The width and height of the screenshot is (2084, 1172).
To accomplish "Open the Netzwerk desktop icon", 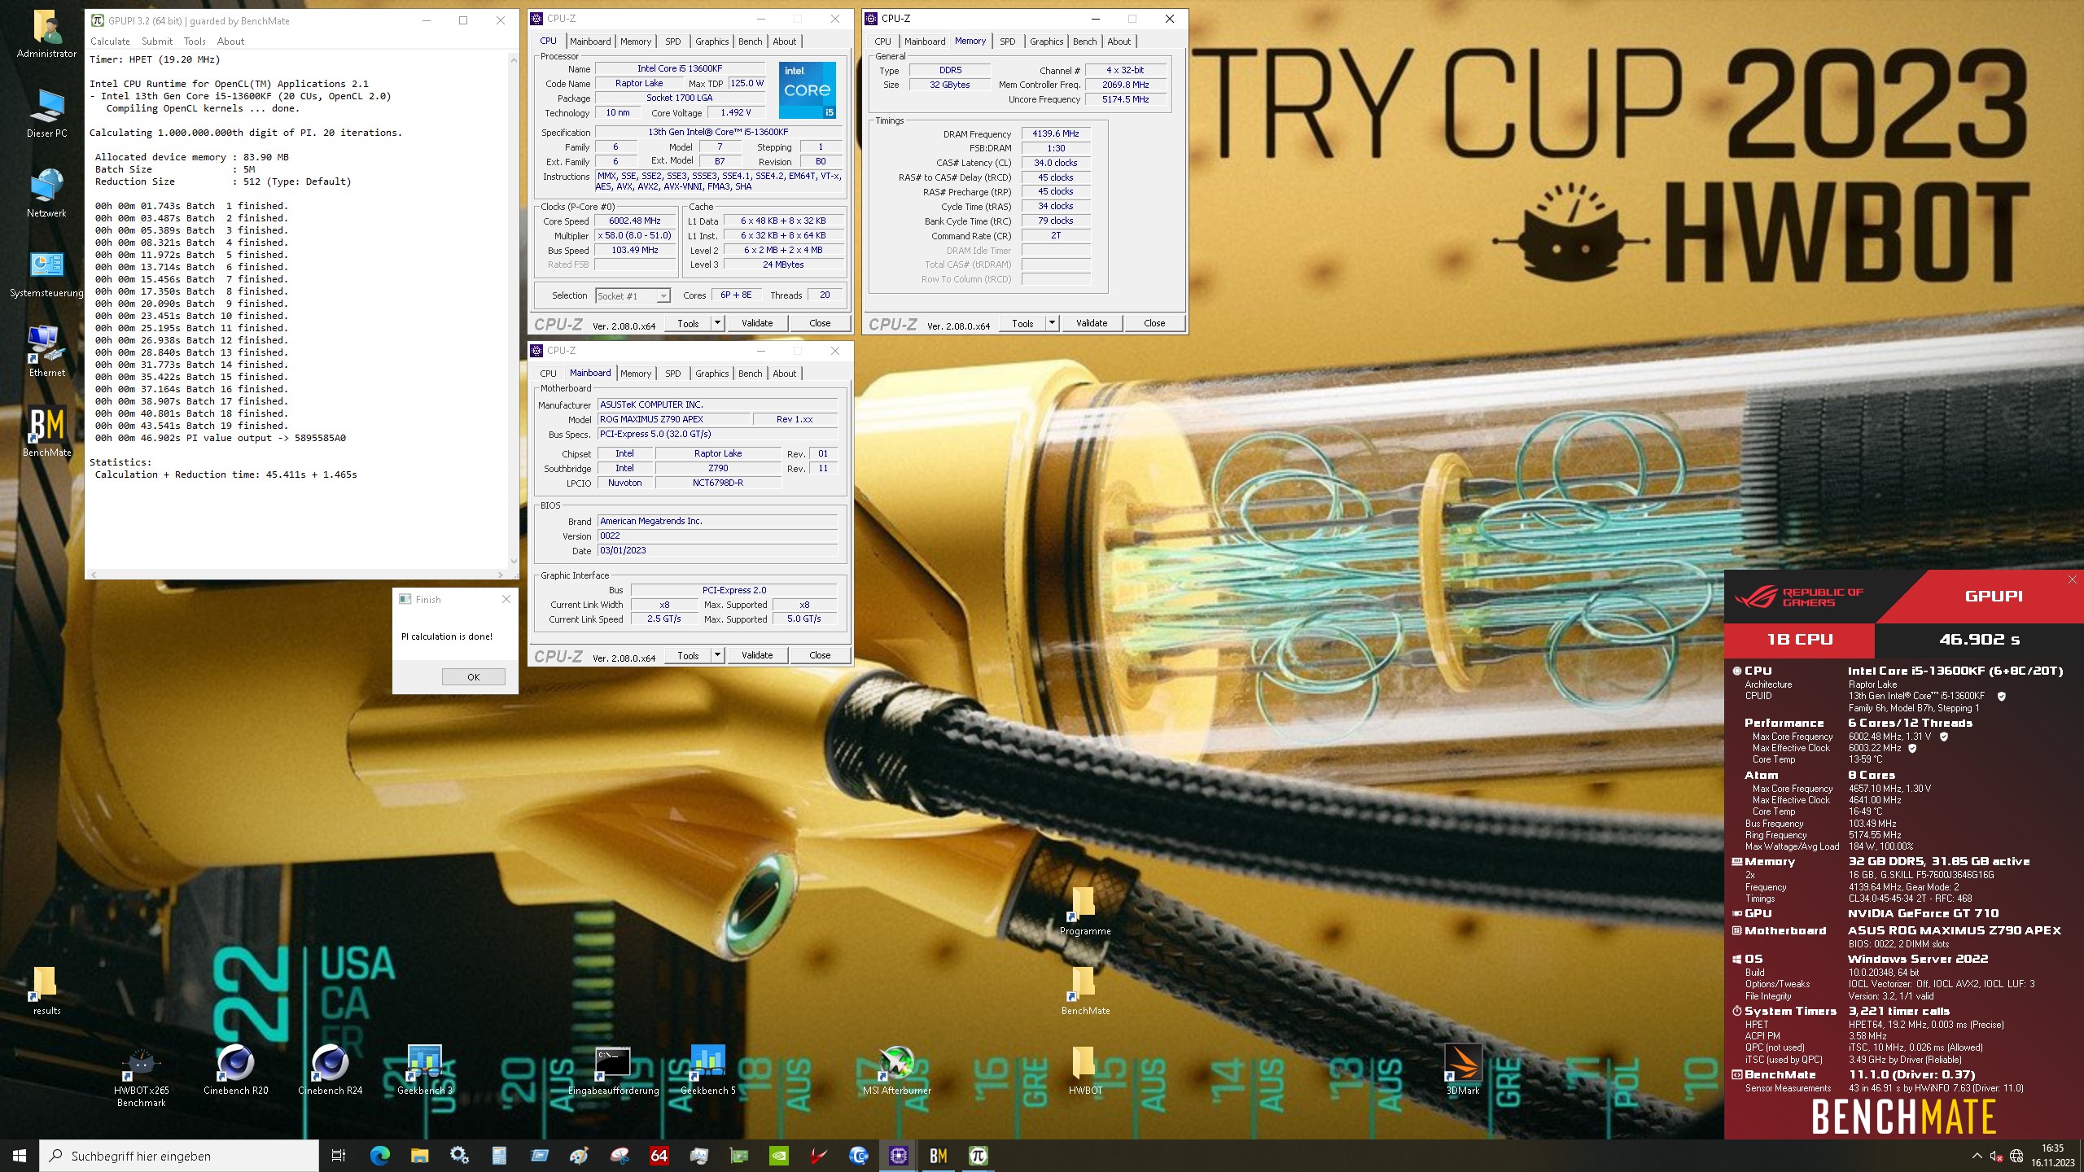I will (x=46, y=194).
